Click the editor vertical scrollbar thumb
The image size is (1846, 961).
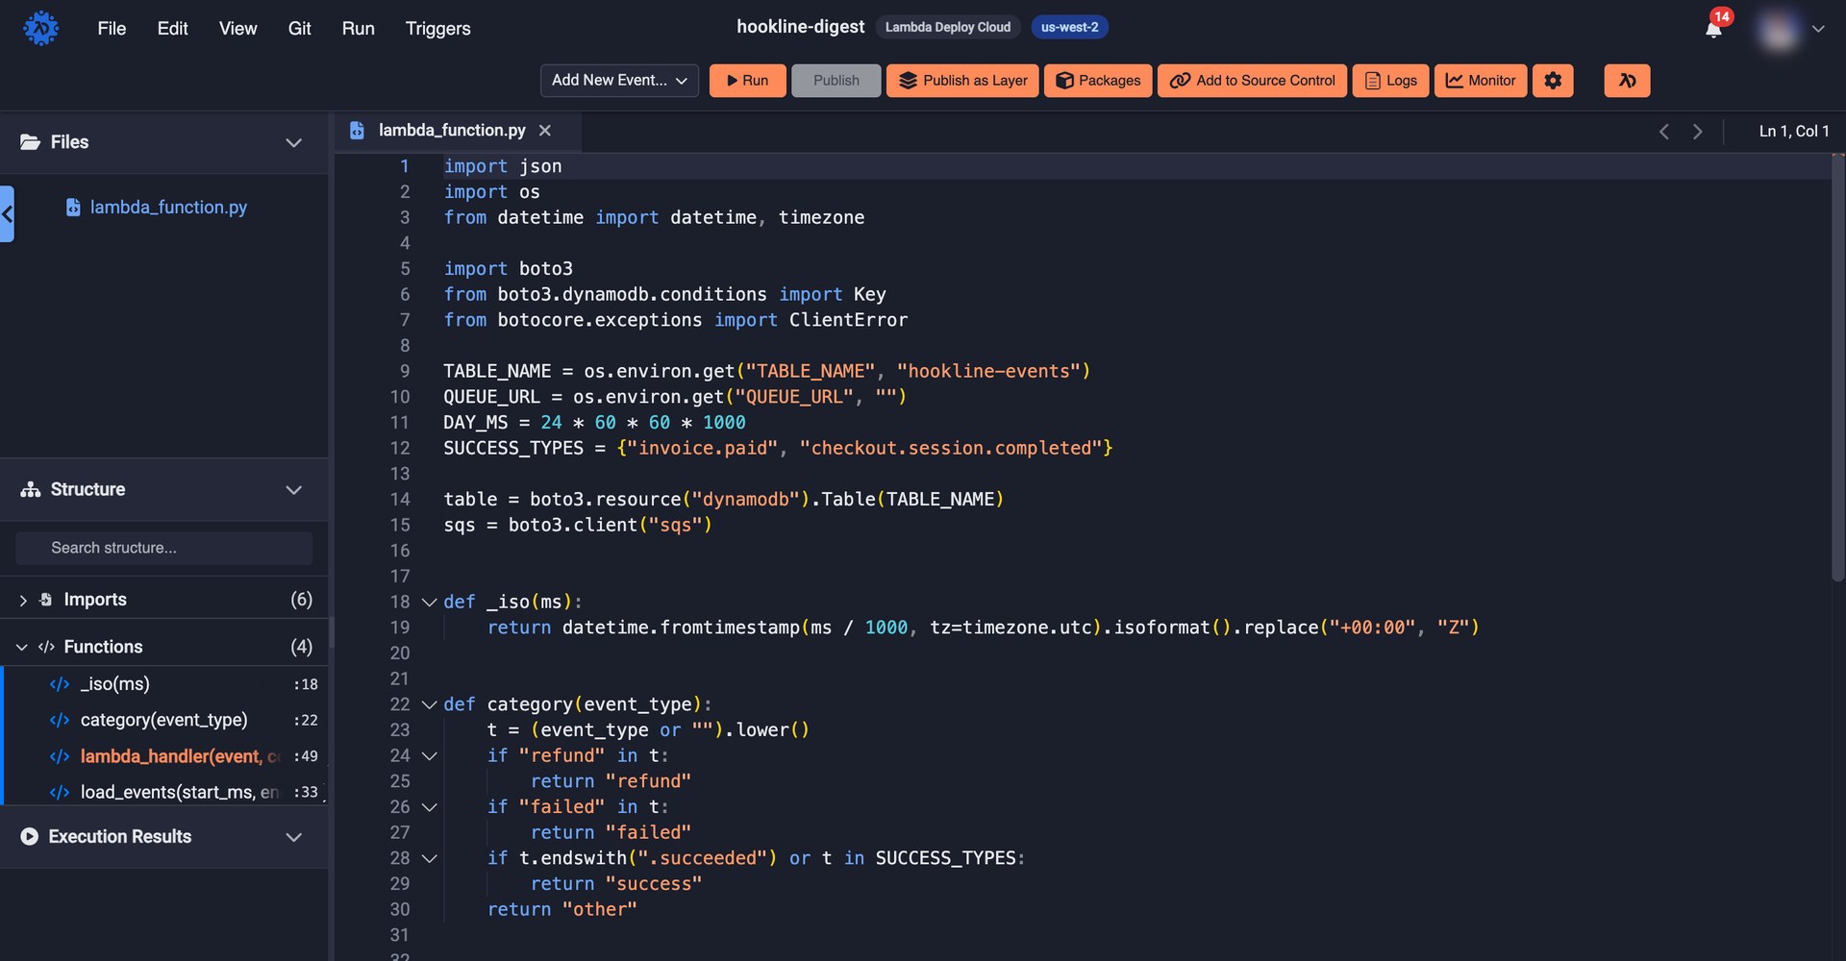coord(1838,367)
